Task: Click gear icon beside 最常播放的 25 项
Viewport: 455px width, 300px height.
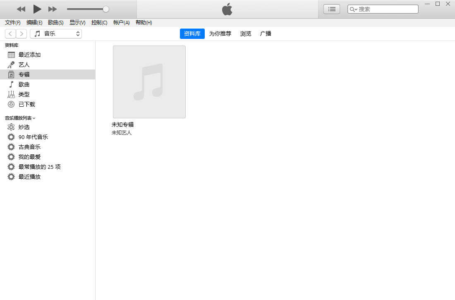Action: tap(11, 167)
